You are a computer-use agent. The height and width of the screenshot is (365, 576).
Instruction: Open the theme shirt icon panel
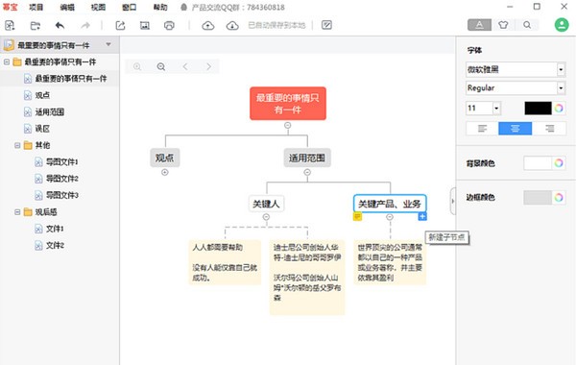(503, 25)
